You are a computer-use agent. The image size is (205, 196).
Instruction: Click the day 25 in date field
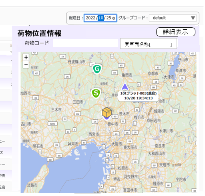coord(109,18)
